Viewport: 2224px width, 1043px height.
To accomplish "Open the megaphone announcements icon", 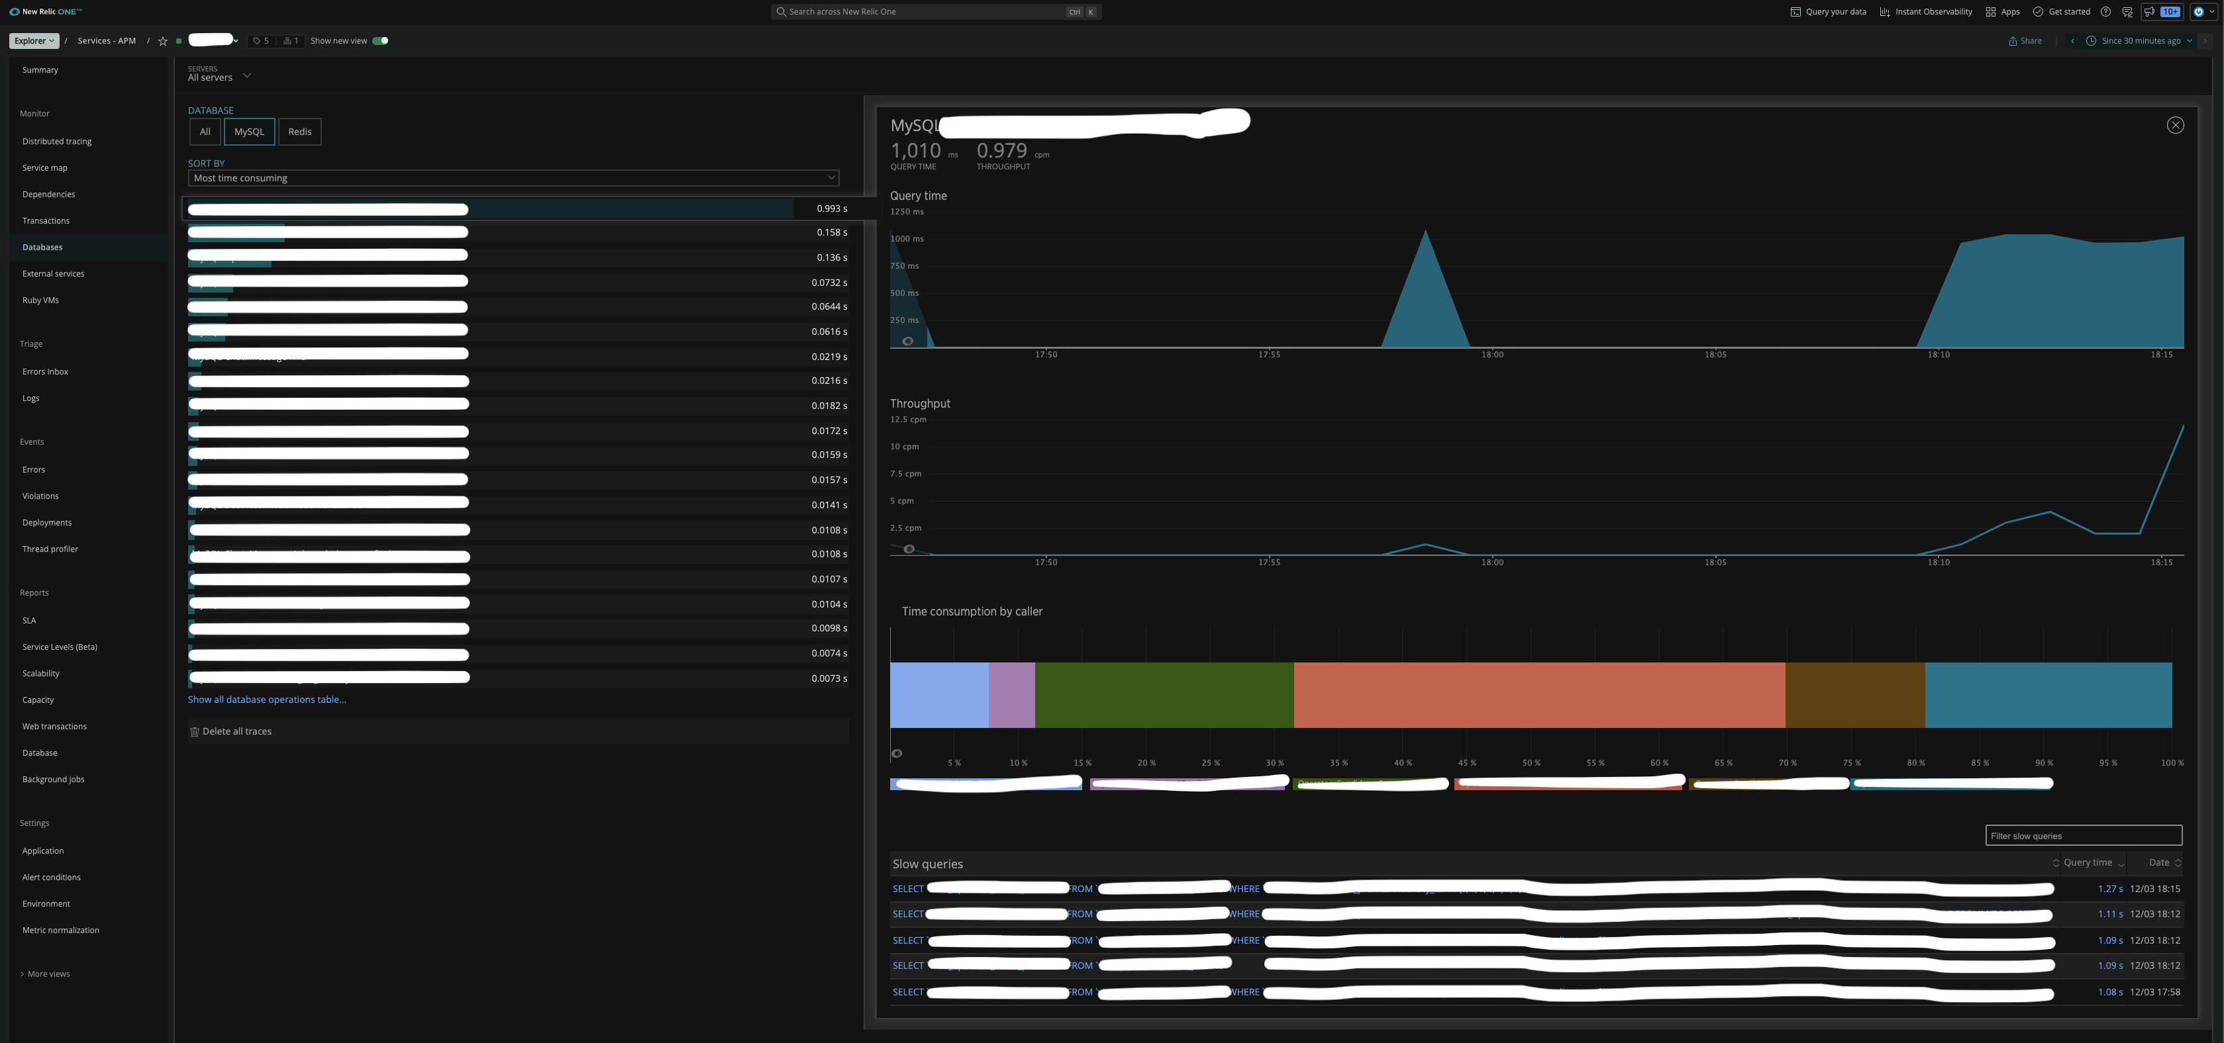I will tap(2149, 12).
